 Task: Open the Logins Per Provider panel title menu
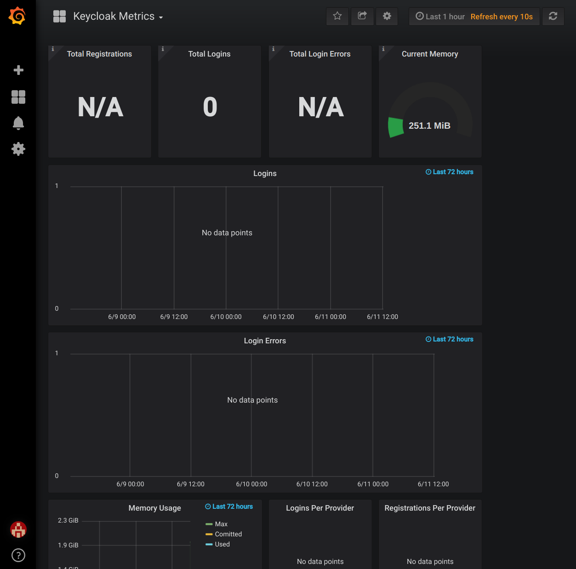pos(320,508)
